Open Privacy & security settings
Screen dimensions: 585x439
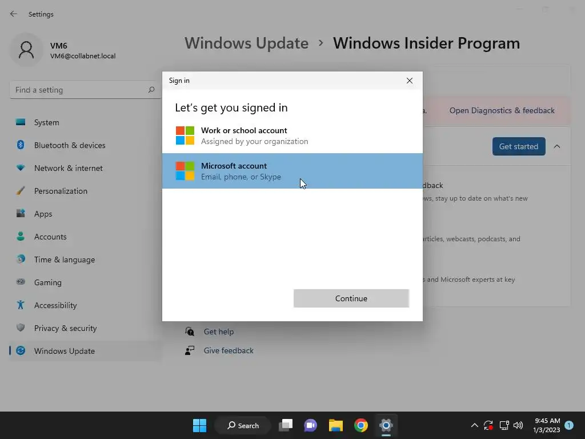(86, 328)
